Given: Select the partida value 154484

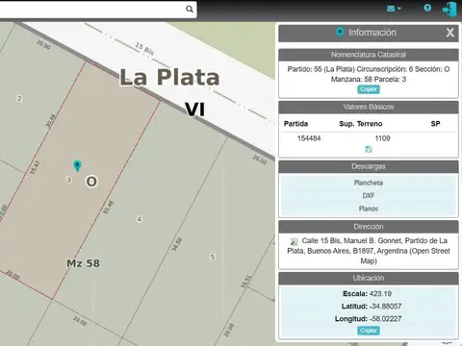Looking at the screenshot, I should pos(309,138).
